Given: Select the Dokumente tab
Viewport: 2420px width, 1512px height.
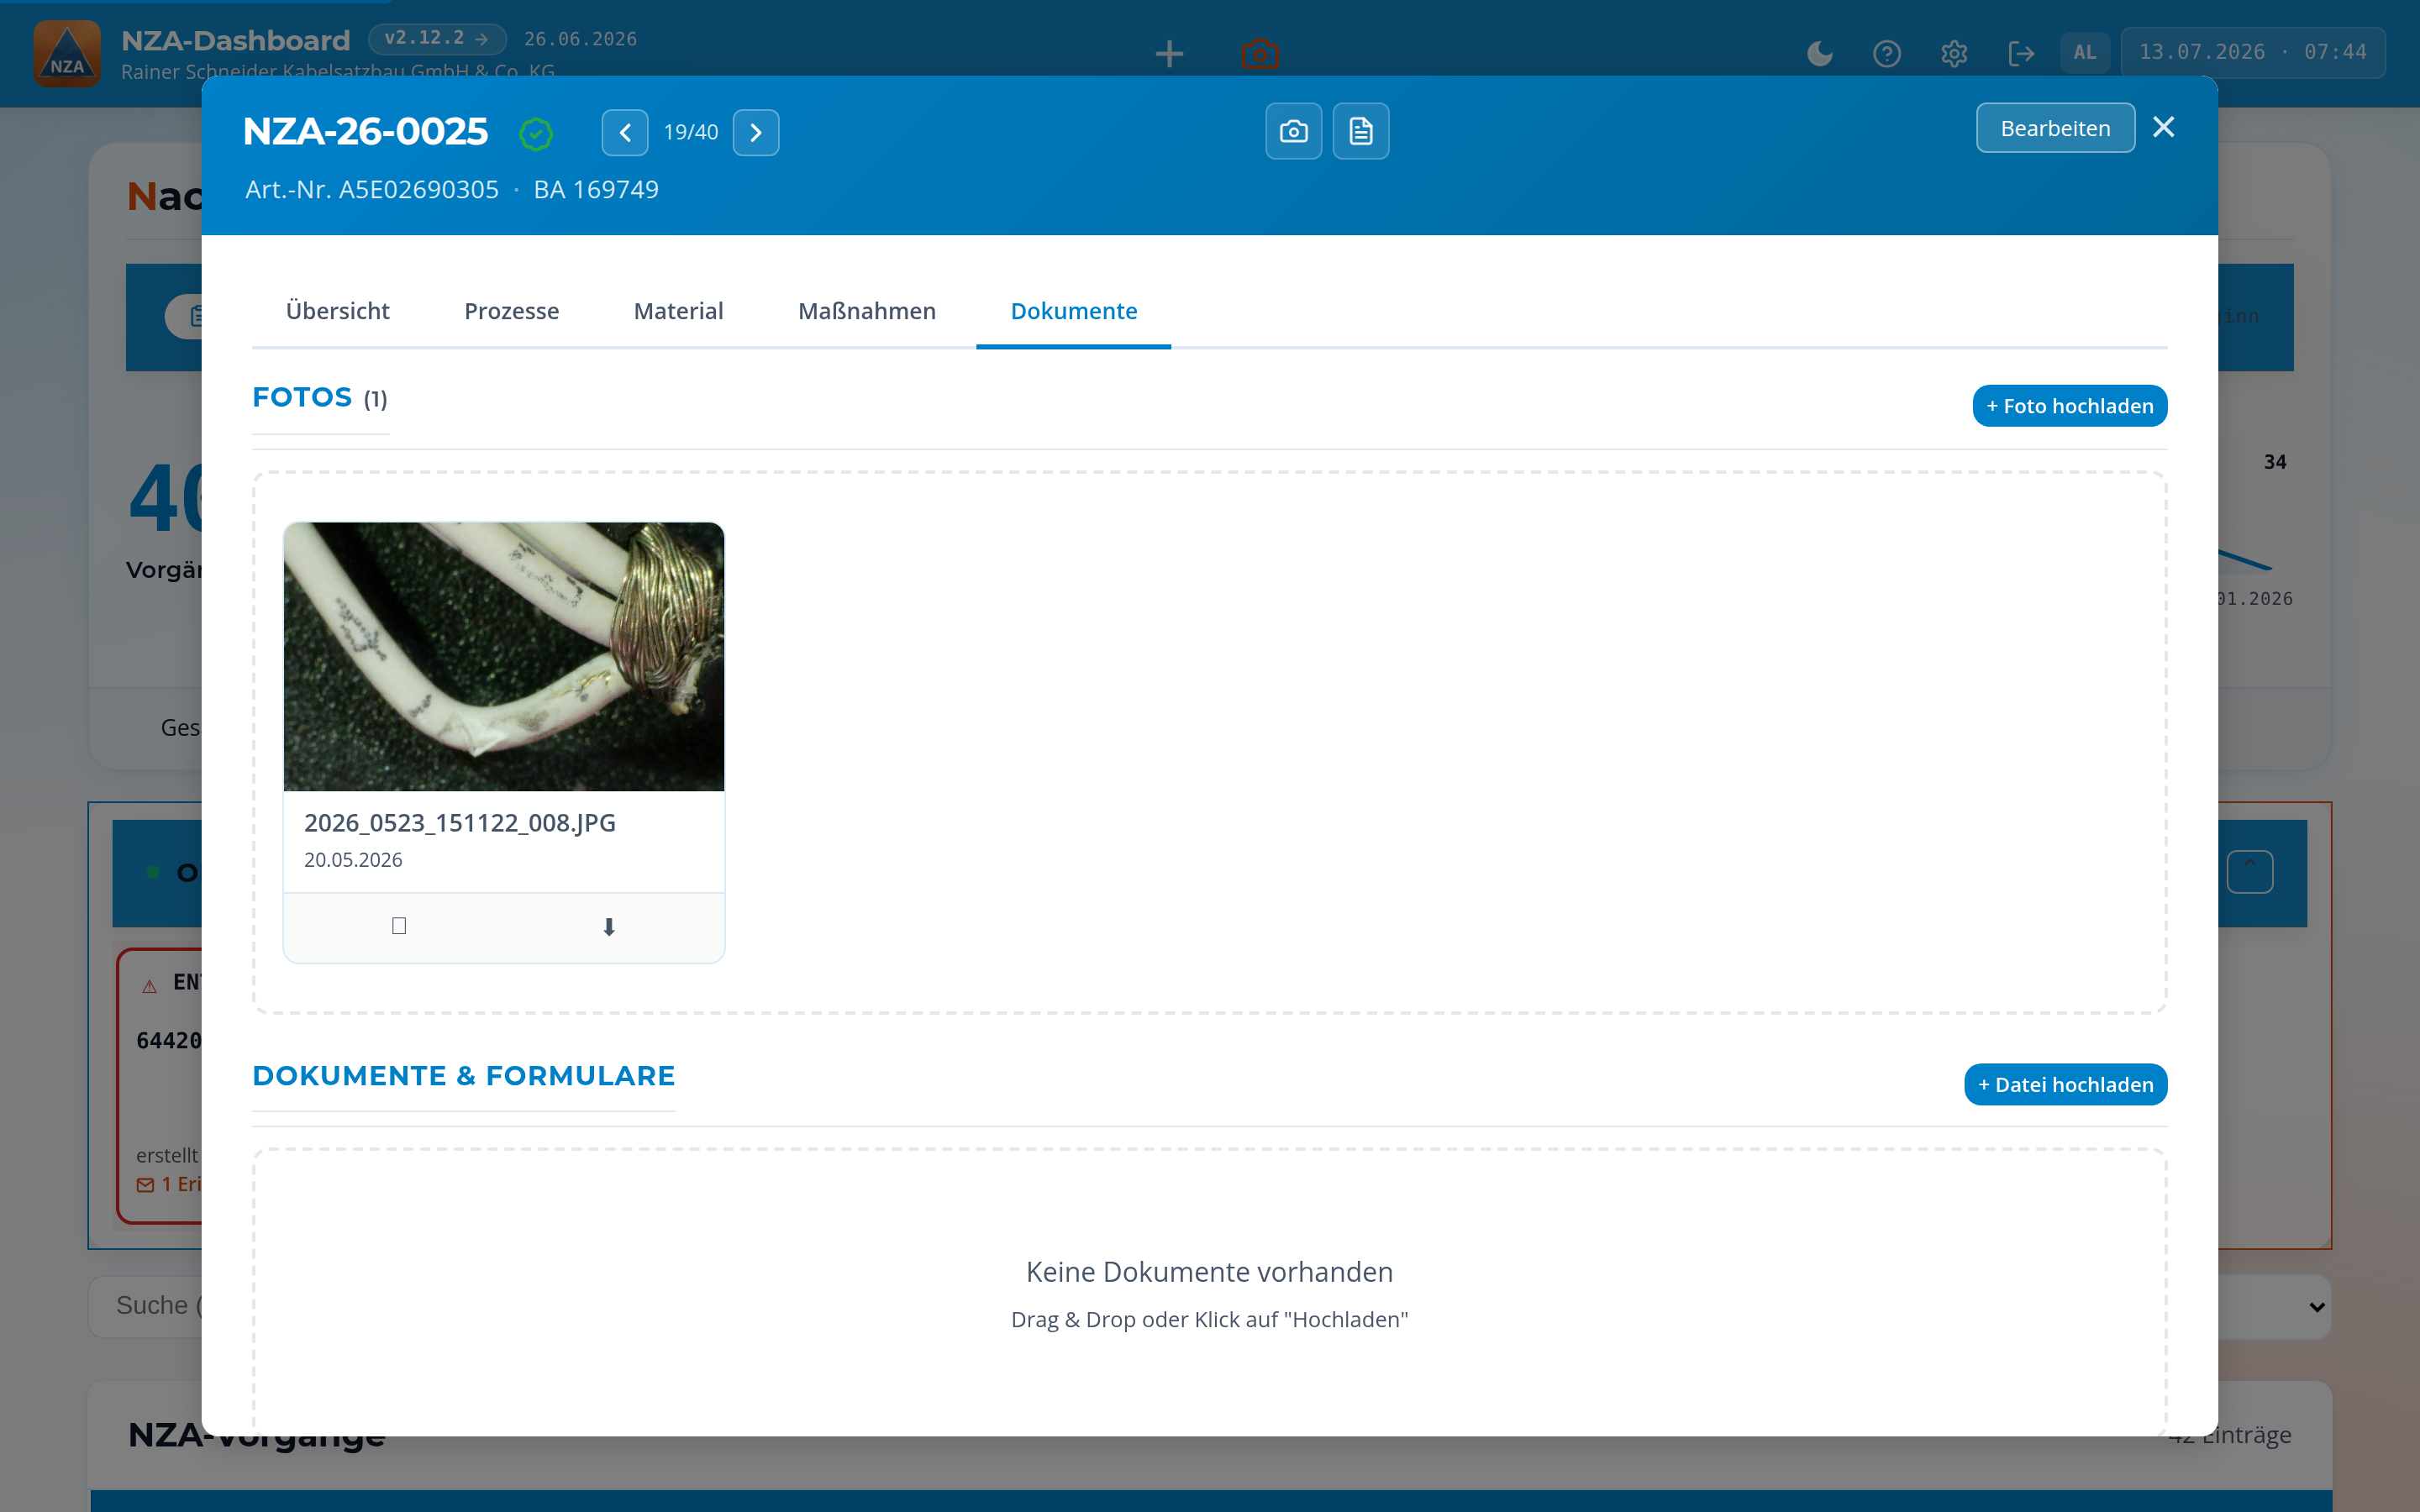Looking at the screenshot, I should click(x=1074, y=311).
